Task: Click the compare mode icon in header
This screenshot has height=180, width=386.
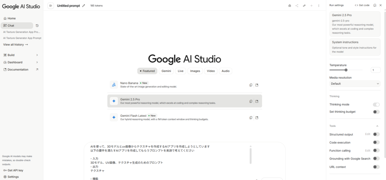Action: click(304, 5)
